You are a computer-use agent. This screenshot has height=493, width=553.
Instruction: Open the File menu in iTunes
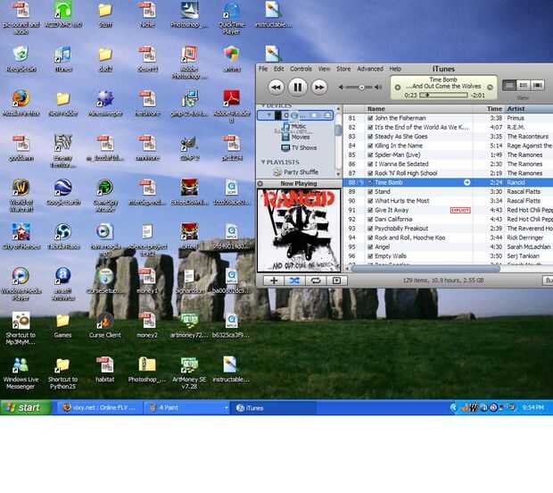pos(263,69)
